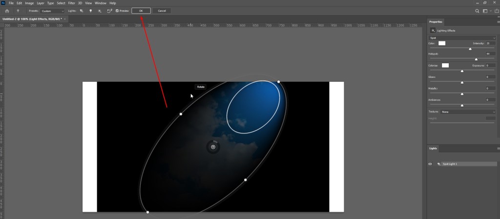The image size is (500, 219).
Task: Open the Layer menu
Action: pos(41,3)
